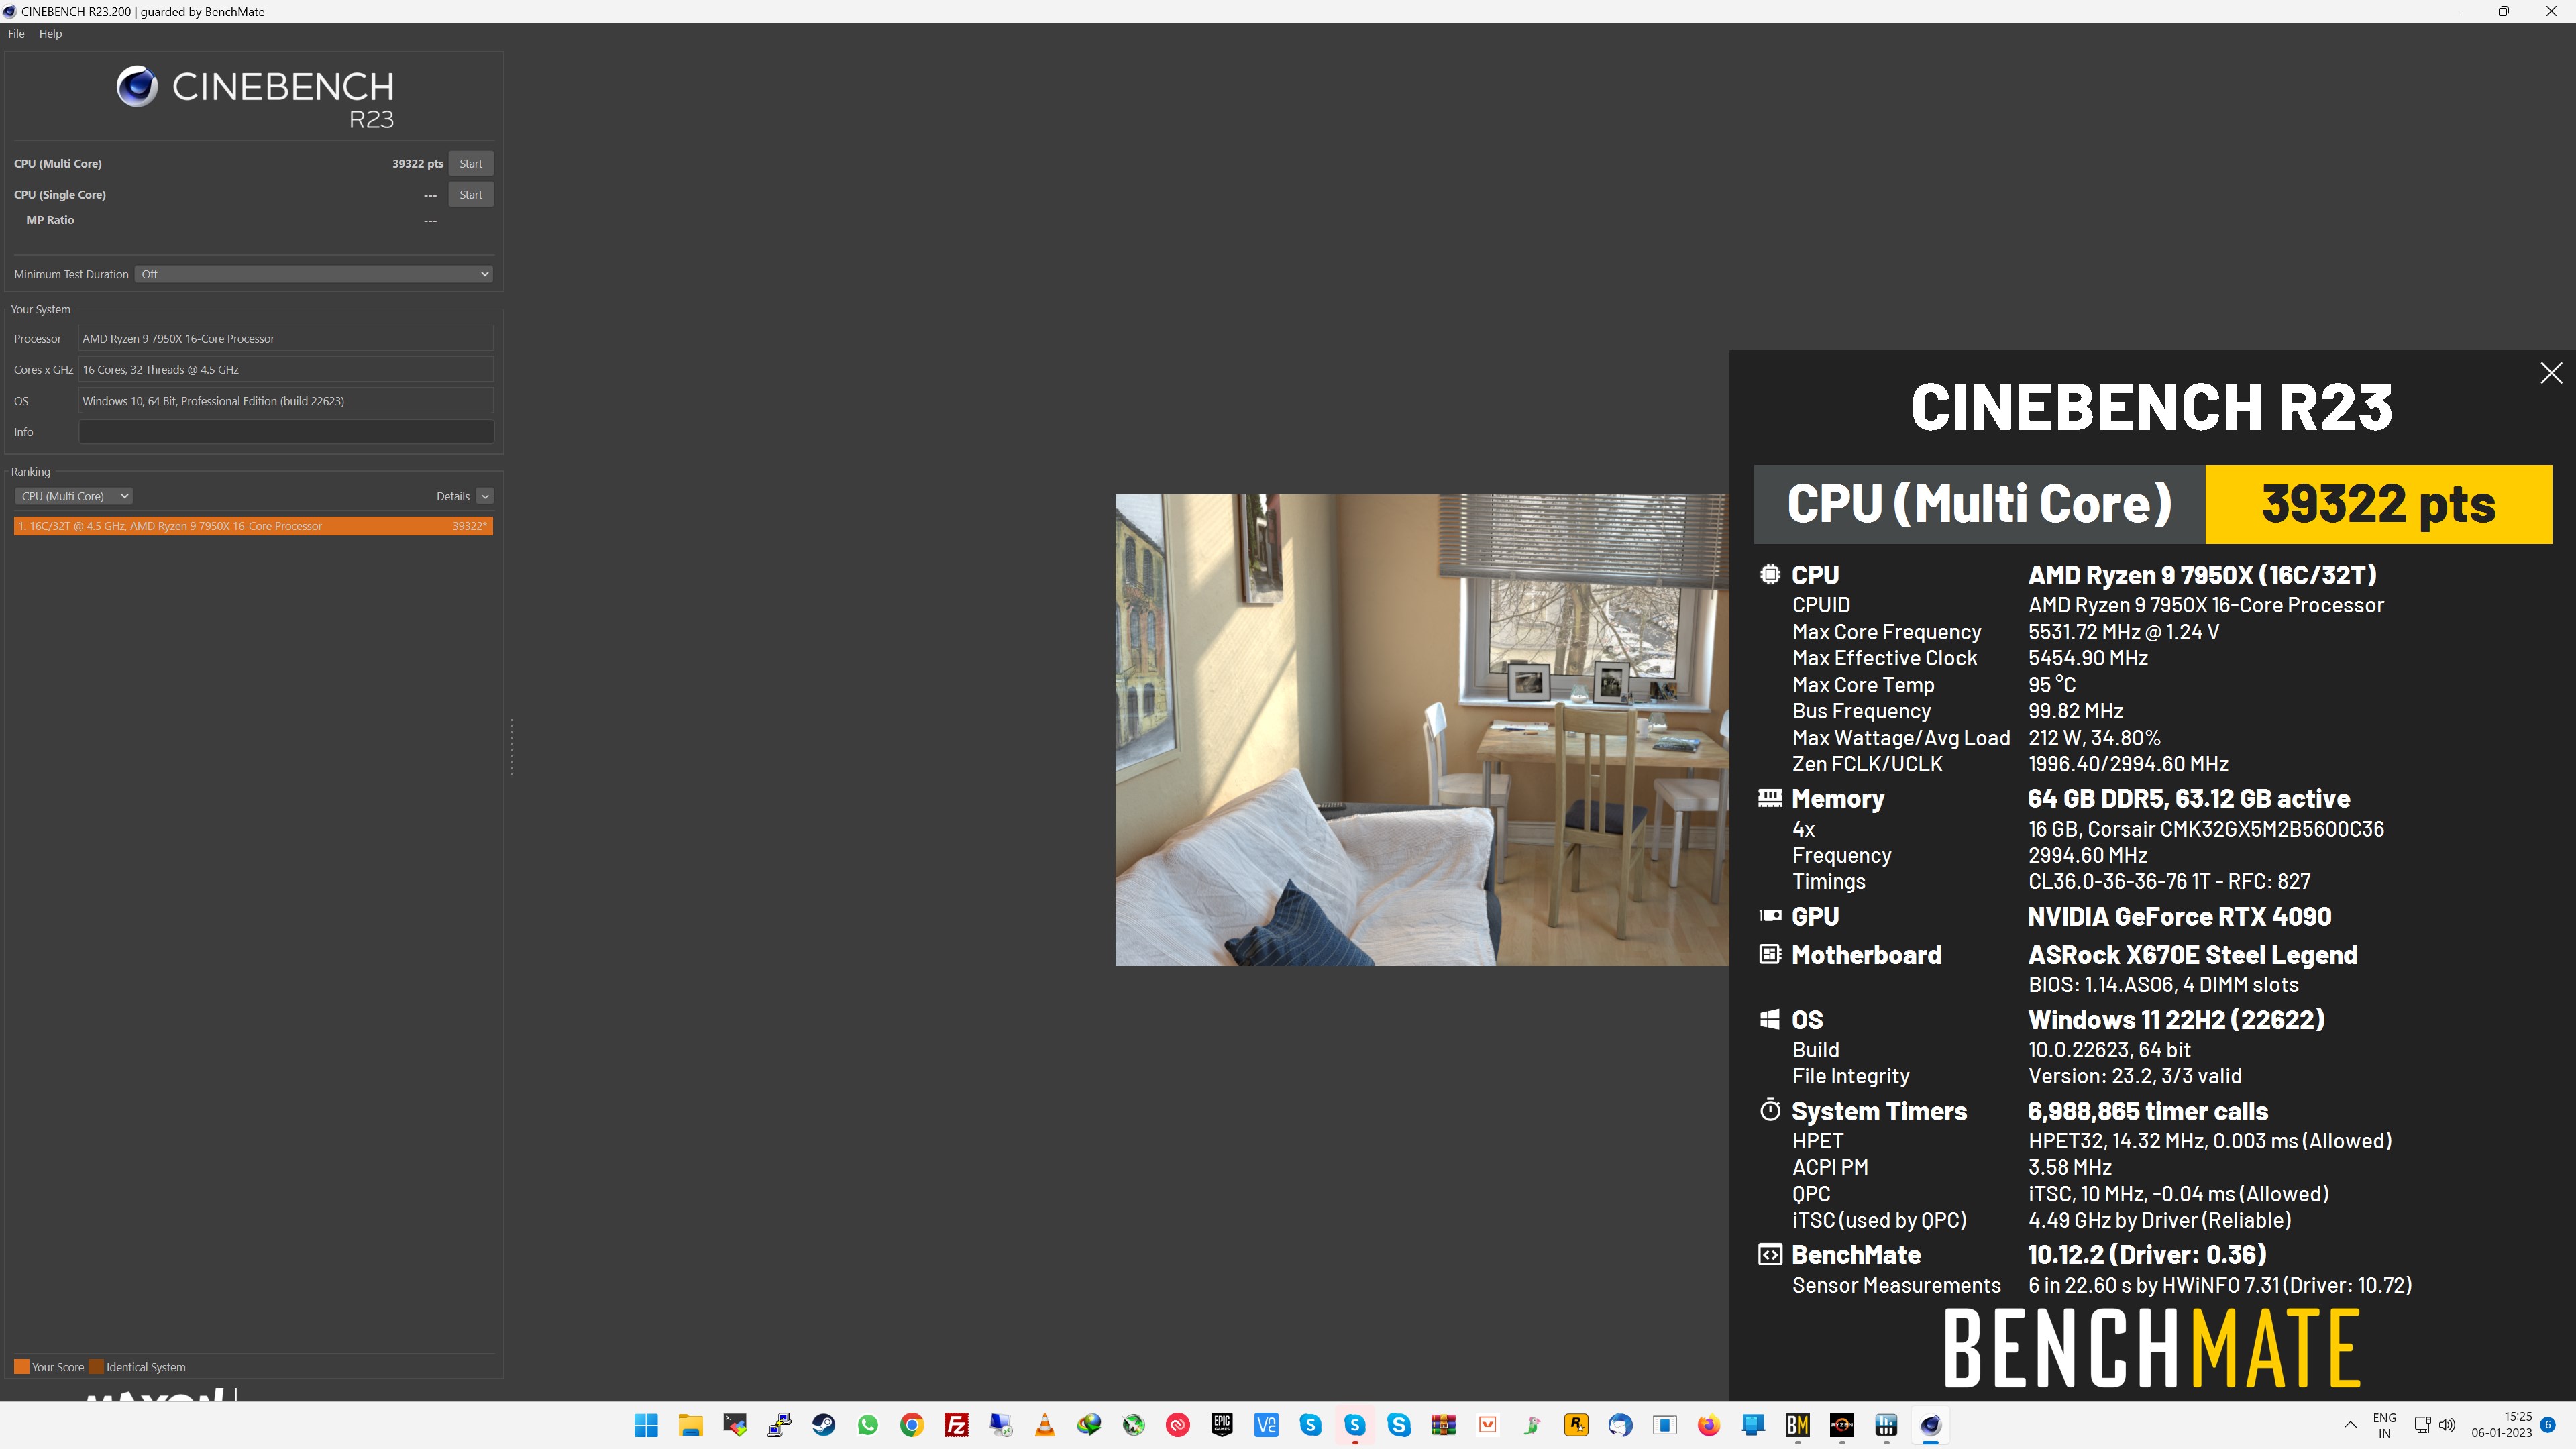Open Google Chrome from the taskbar

(912, 1425)
